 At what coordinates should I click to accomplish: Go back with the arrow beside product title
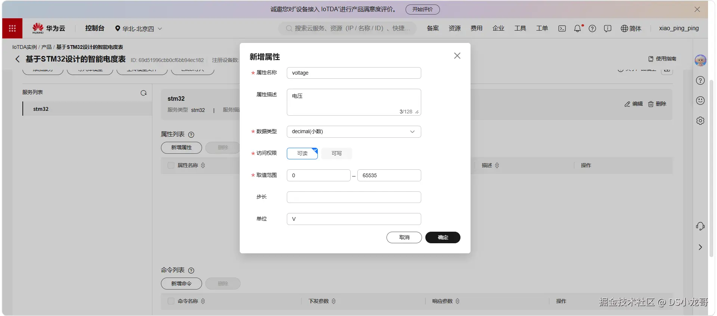pos(17,59)
